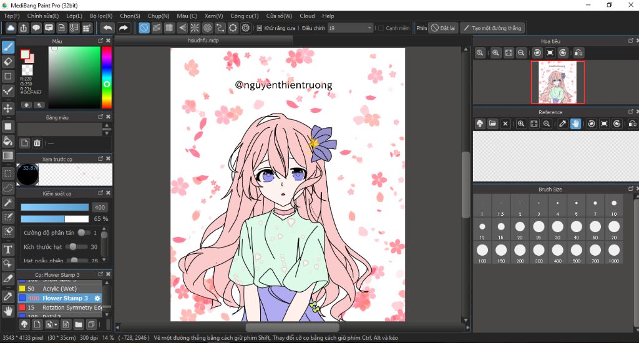
Task: Select the Move tool
Action: click(x=7, y=109)
